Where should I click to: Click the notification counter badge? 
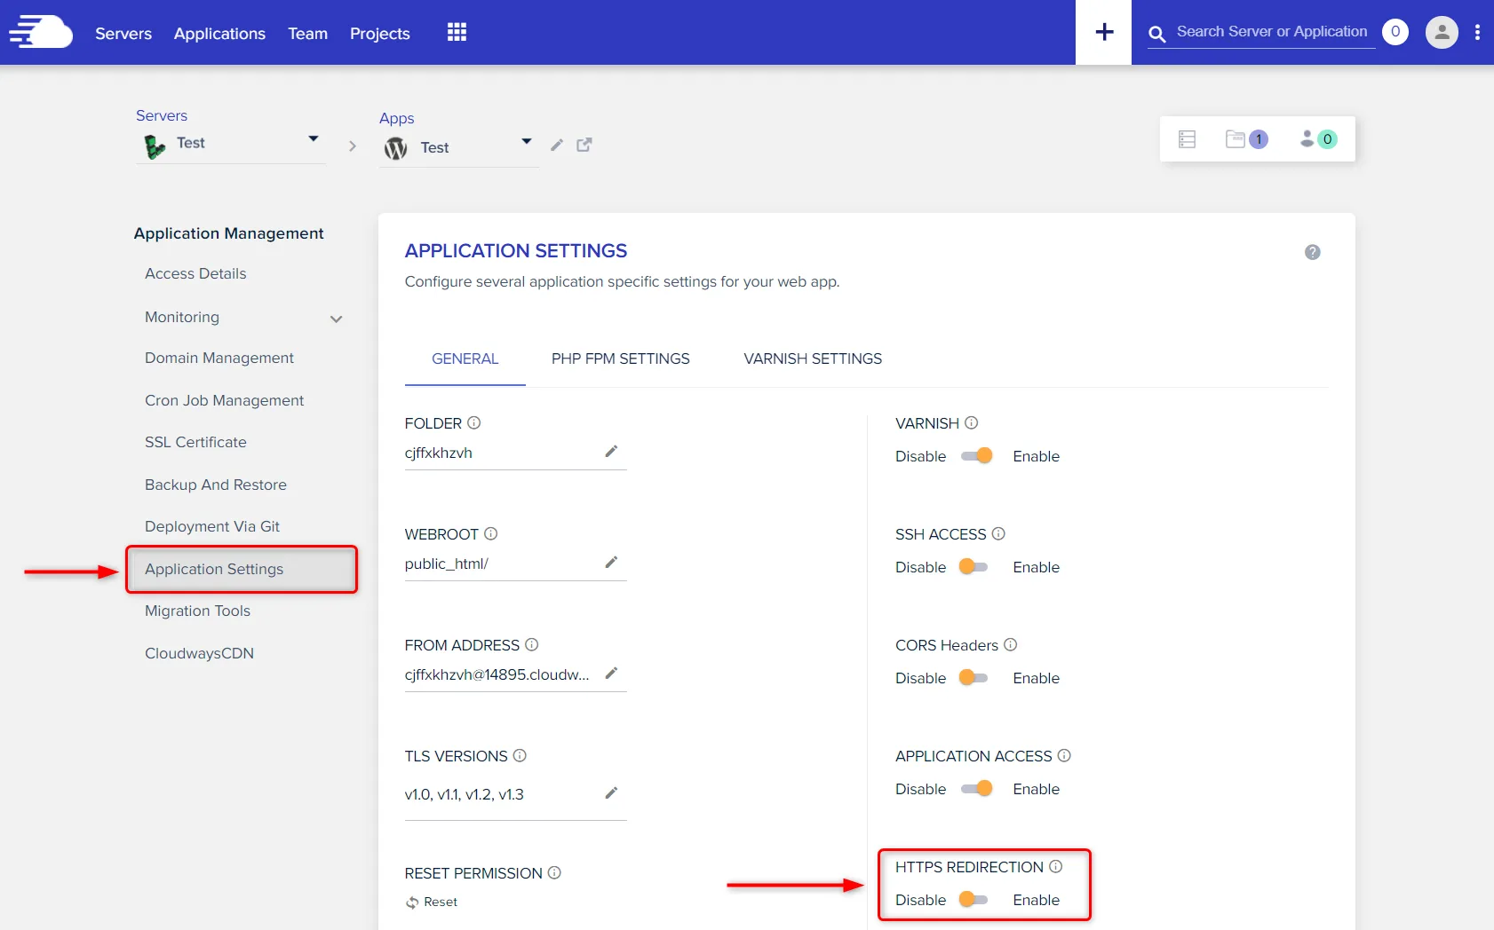[1395, 32]
